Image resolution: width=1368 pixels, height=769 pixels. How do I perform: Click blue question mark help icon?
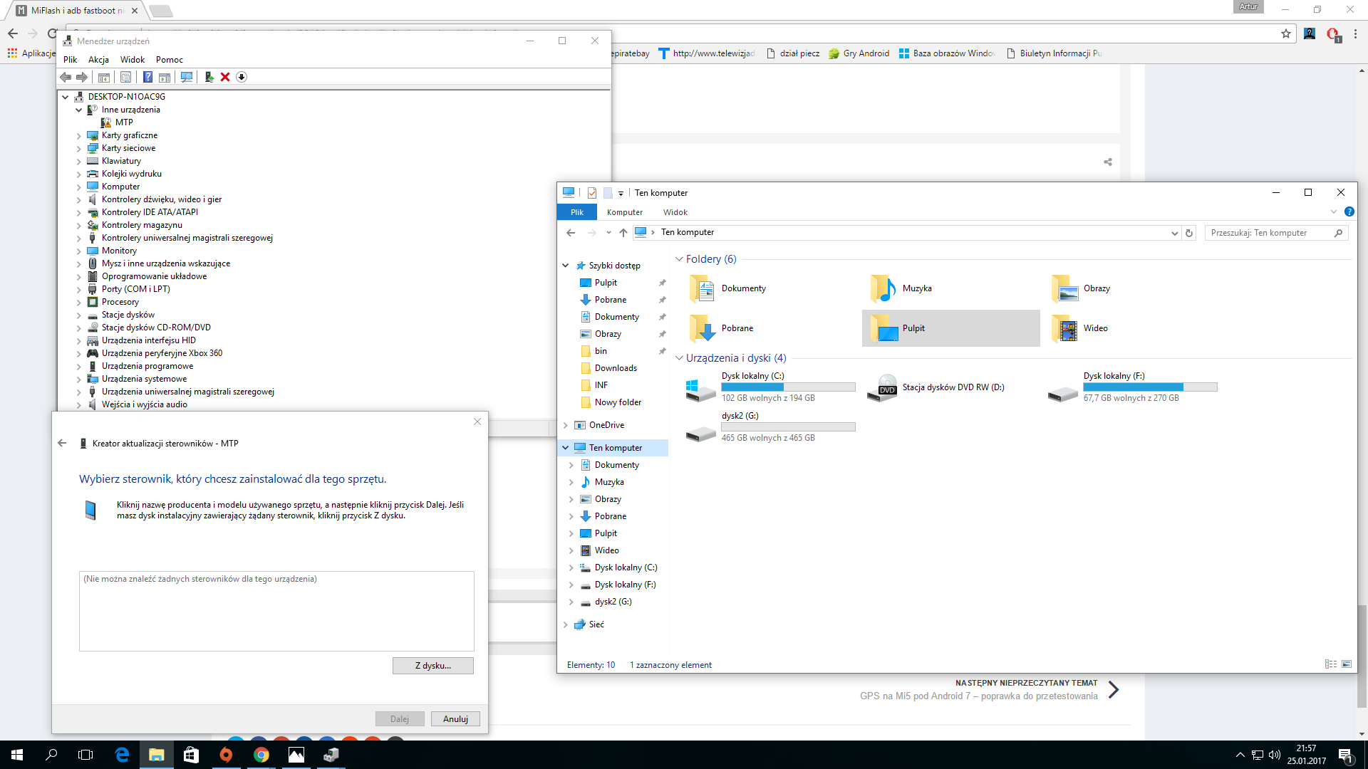[147, 77]
